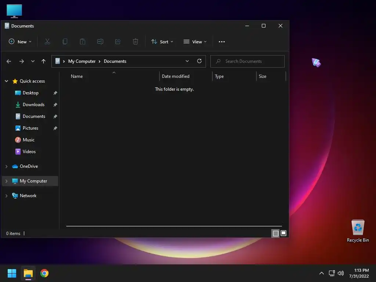Refresh the Documents folder
This screenshot has width=376, height=282.
pos(199,61)
